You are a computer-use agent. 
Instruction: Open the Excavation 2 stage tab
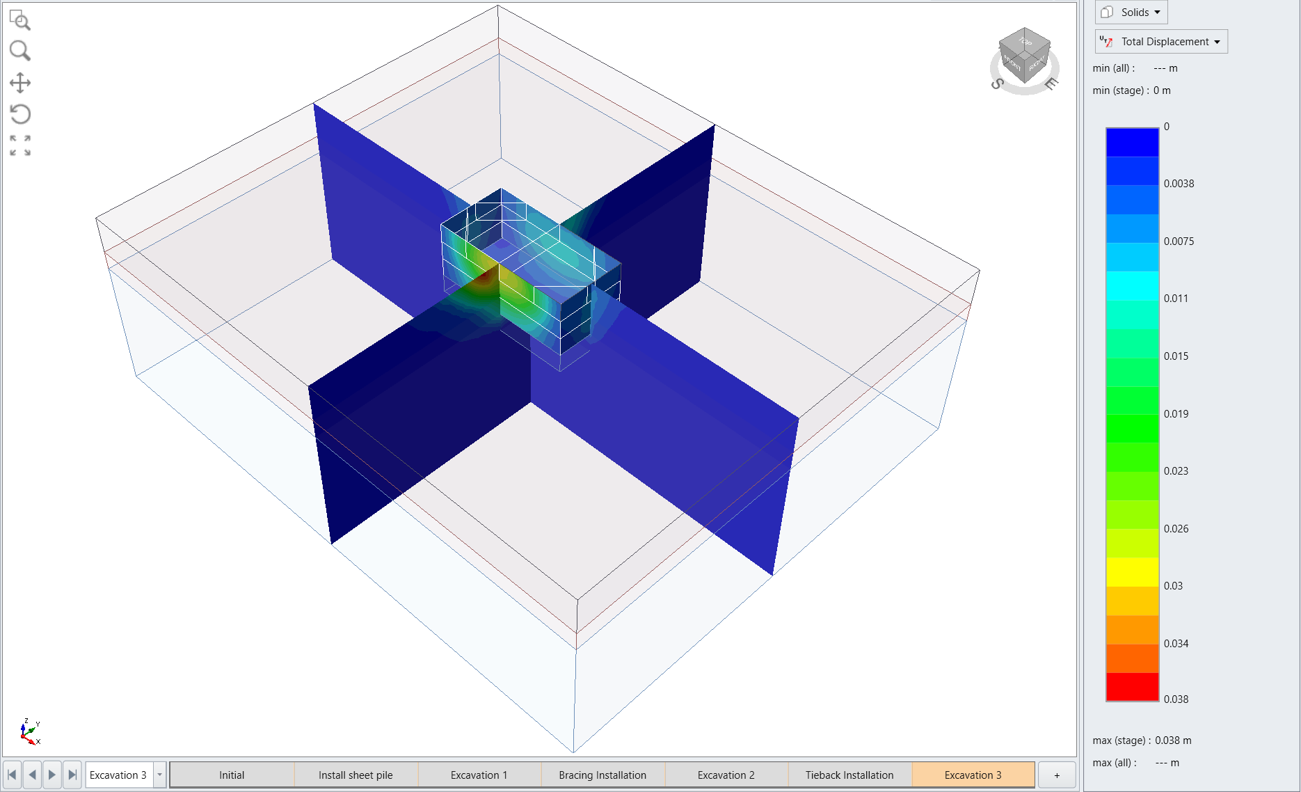(726, 775)
